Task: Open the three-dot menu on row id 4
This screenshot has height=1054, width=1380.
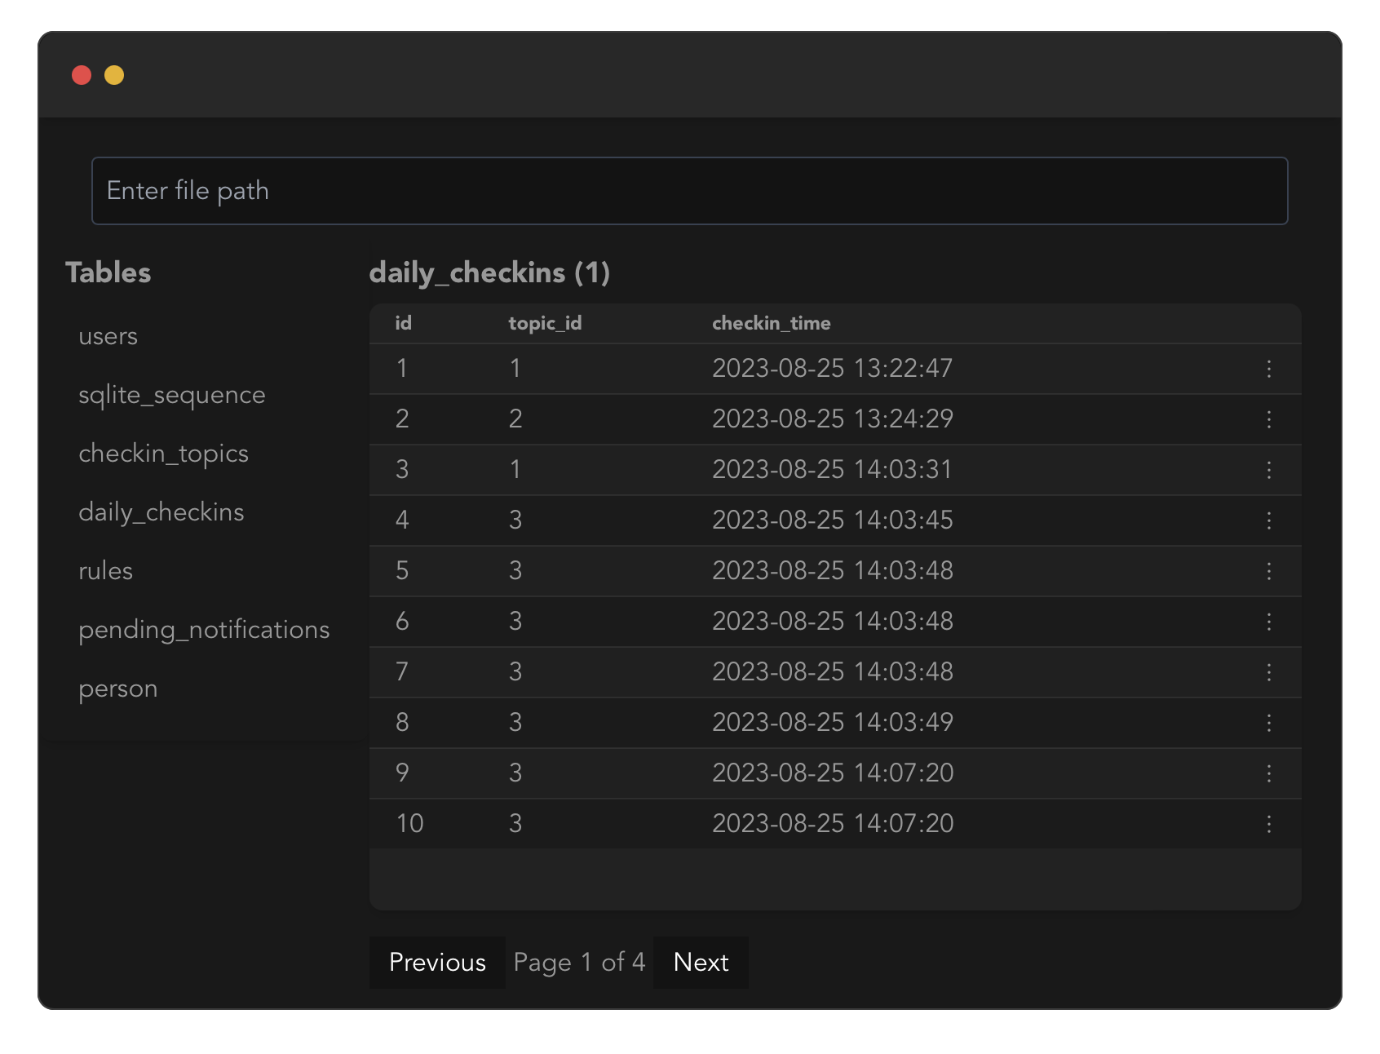Action: click(1268, 520)
